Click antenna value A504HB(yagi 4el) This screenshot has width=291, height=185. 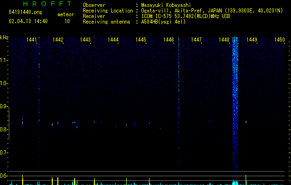163,22
